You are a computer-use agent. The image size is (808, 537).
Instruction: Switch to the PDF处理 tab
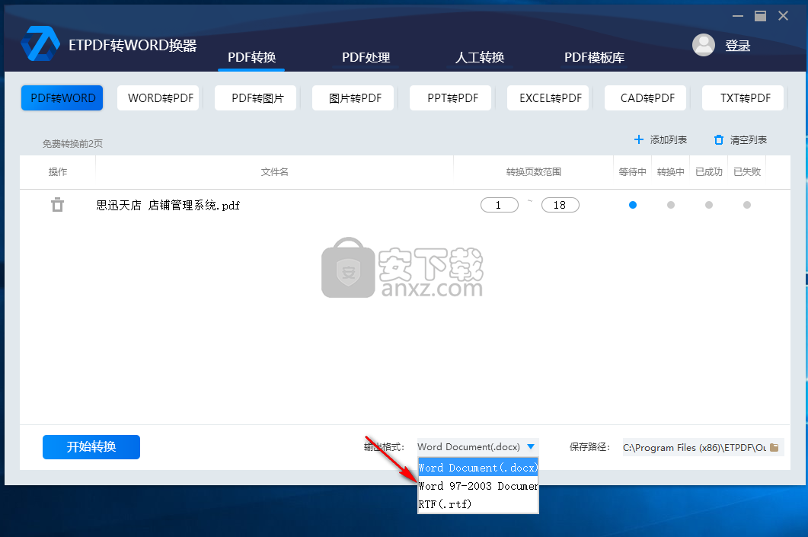(x=366, y=57)
